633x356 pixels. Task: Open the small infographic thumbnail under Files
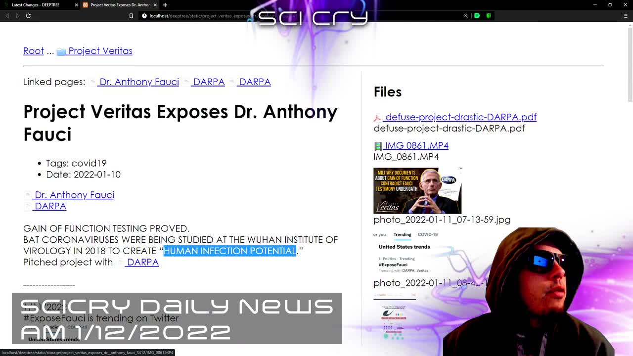click(395, 316)
